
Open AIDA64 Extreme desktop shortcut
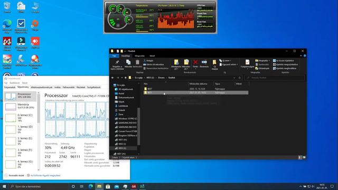[7, 44]
